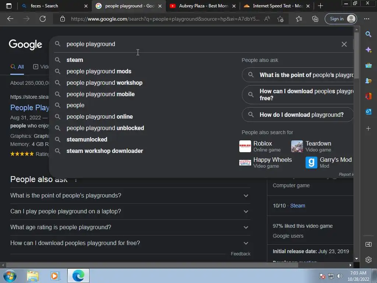Open the Steam rating link
Screen dimensions: 377x283
[297, 206]
